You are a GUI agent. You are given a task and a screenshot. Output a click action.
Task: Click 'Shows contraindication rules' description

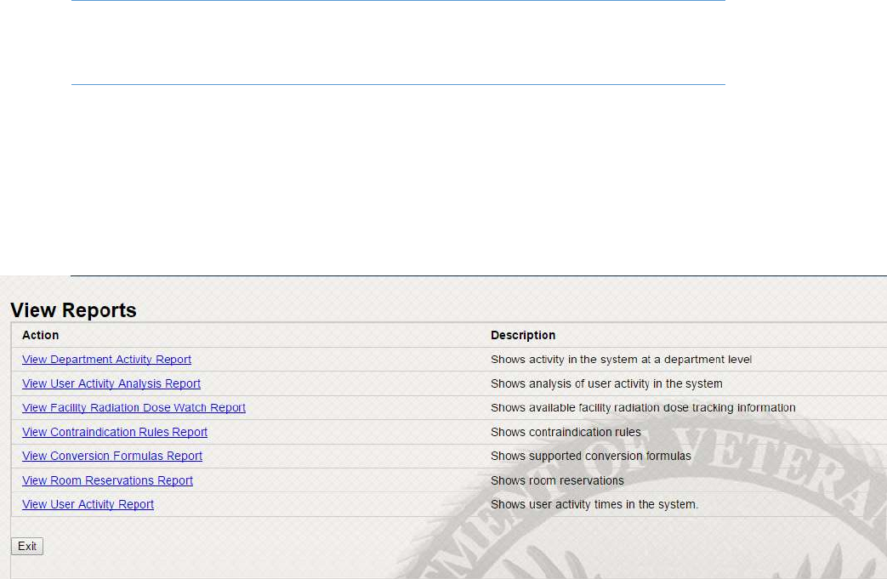point(566,432)
